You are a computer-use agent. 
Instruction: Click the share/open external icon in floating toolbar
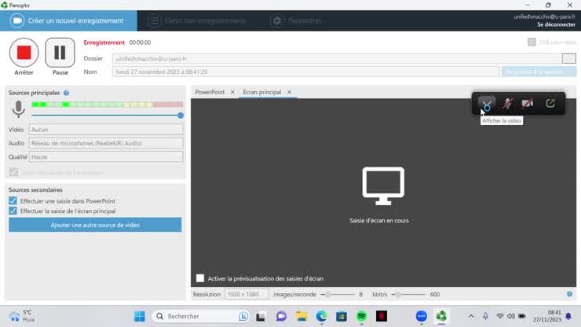550,104
